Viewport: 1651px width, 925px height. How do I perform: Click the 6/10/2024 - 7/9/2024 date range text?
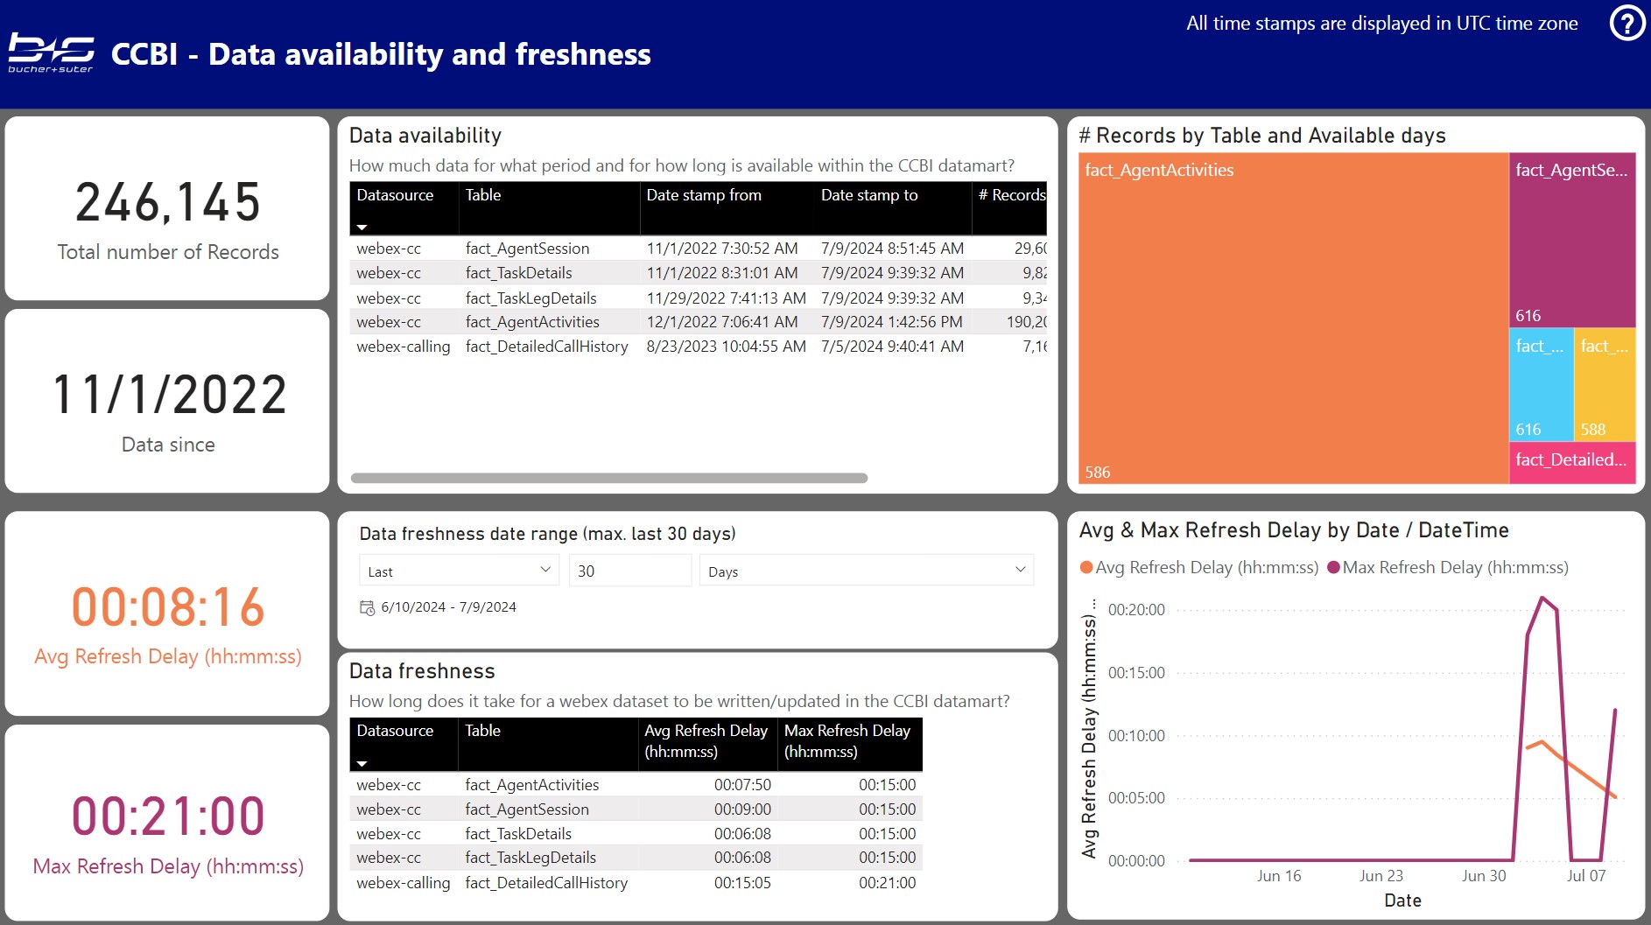pyautogui.click(x=448, y=607)
